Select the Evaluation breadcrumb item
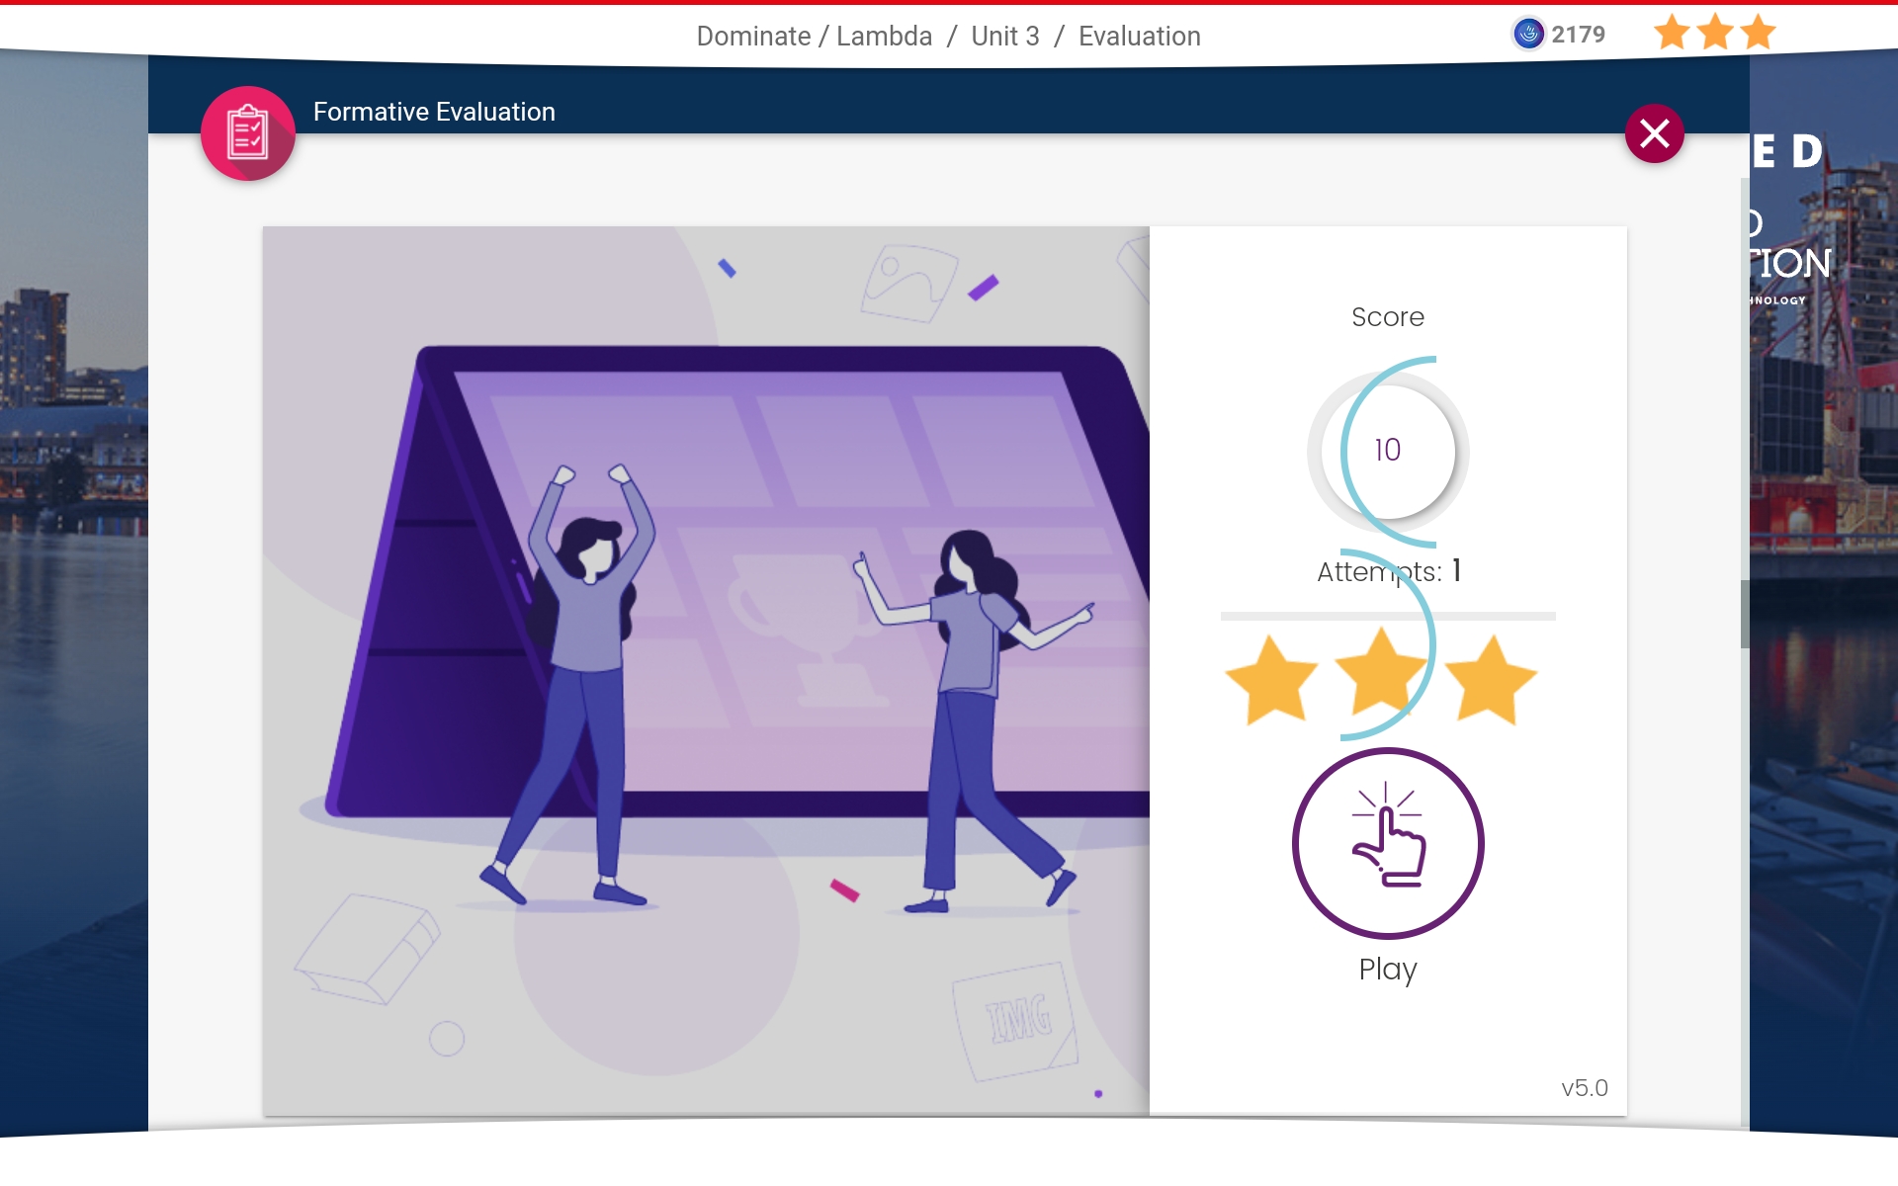The width and height of the screenshot is (1898, 1186). click(x=1139, y=37)
